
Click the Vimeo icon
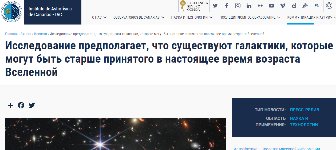[283, 6]
